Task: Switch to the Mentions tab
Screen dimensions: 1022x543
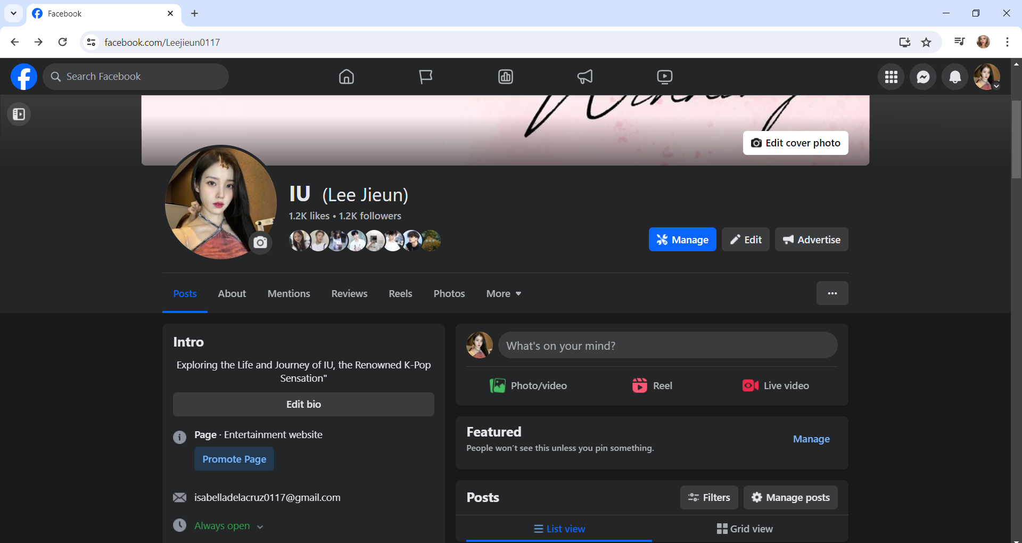Action: (289, 293)
